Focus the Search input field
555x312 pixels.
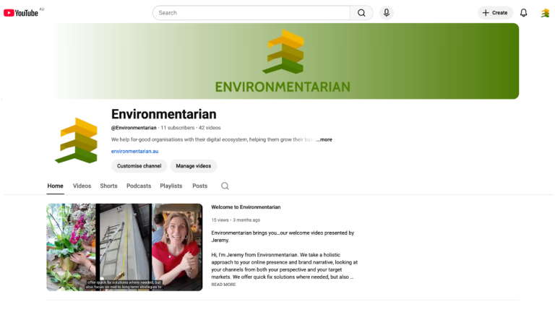coord(251,13)
